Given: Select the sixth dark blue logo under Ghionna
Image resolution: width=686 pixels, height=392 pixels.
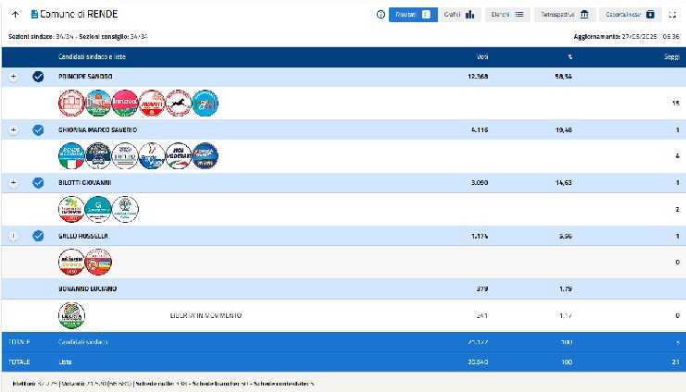Looking at the screenshot, I should [205, 156].
